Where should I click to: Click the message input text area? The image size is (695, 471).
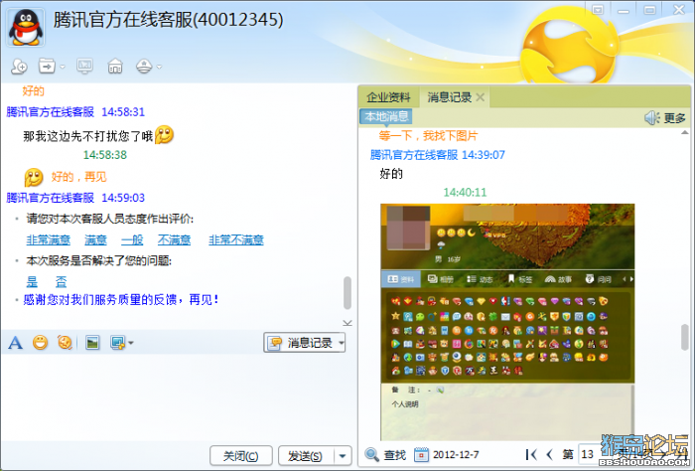click(x=178, y=396)
